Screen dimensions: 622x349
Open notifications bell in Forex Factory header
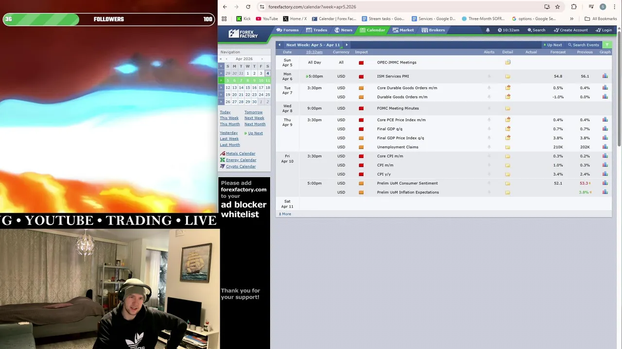pos(488,30)
